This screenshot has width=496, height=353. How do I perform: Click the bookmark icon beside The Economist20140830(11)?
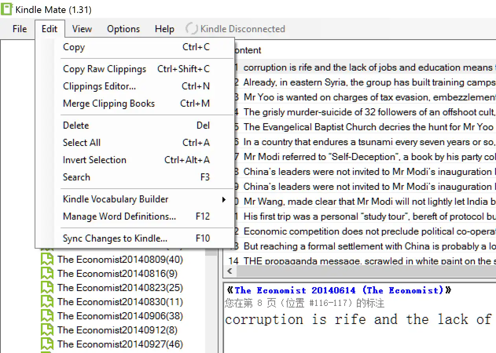pos(47,302)
